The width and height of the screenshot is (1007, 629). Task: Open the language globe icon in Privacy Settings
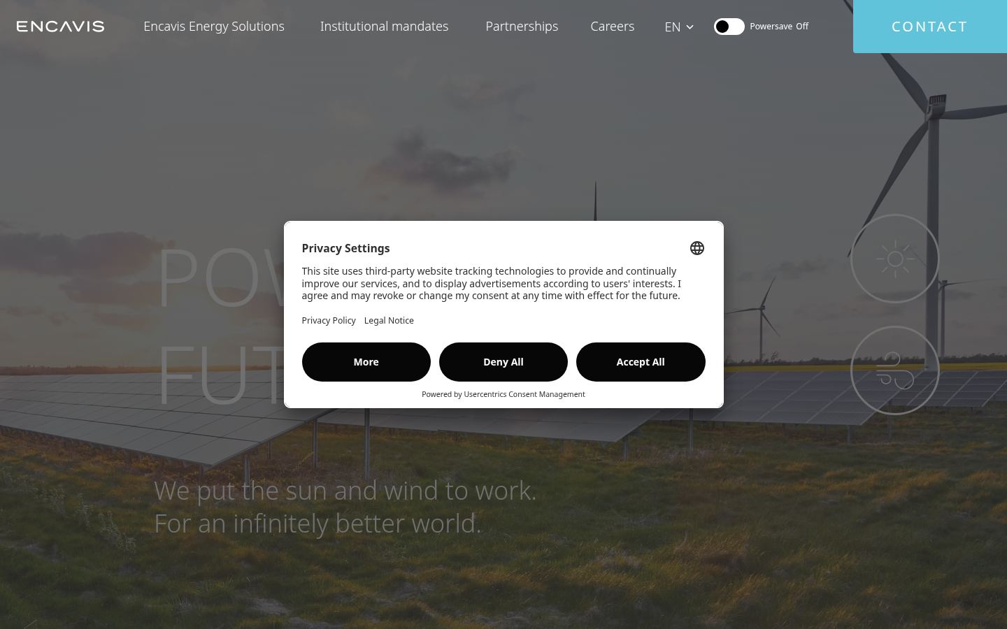click(697, 248)
